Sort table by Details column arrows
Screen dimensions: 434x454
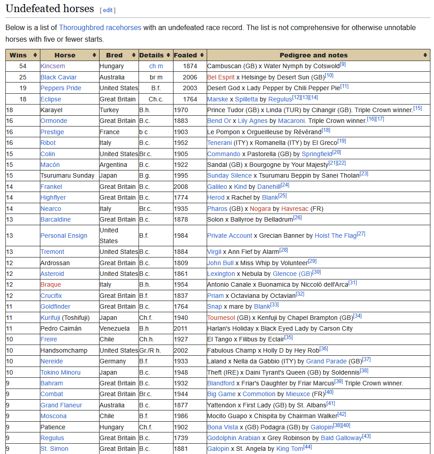169,55
